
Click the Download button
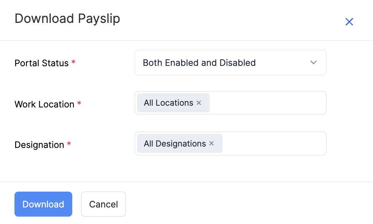43,204
